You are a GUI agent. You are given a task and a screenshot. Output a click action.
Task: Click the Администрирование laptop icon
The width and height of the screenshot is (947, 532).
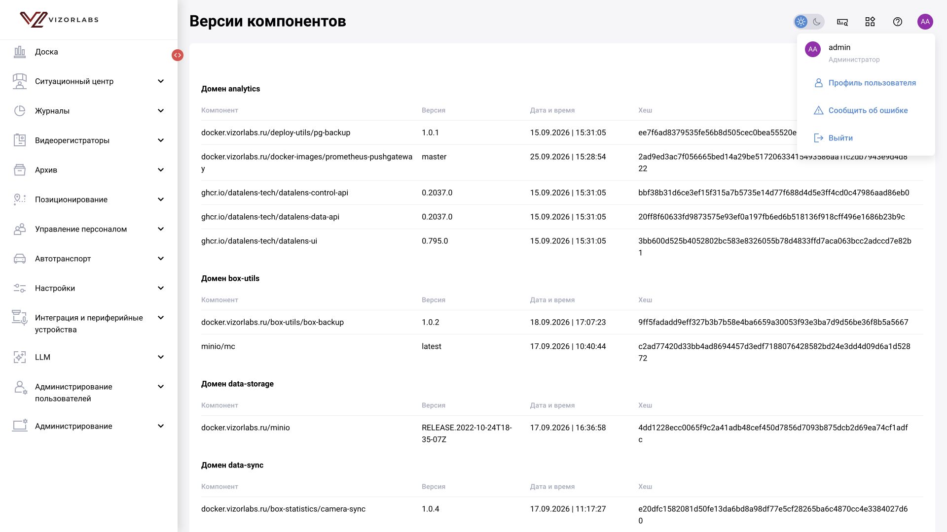[x=20, y=426]
